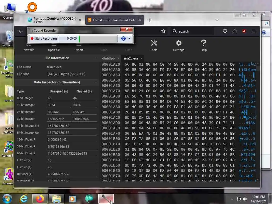Click the uBlock Origin shield icon
The image size is (272, 204).
click(244, 31)
